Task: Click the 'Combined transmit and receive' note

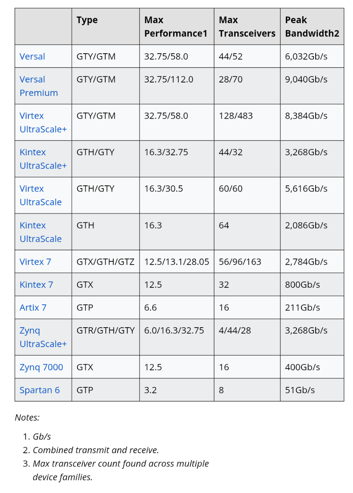Action: [x=96, y=450]
